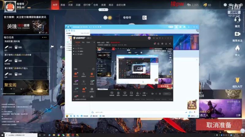This screenshot has height=137, width=245.
Task: Click the screen capture icon in streaming toolbar
Action: tap(112, 93)
